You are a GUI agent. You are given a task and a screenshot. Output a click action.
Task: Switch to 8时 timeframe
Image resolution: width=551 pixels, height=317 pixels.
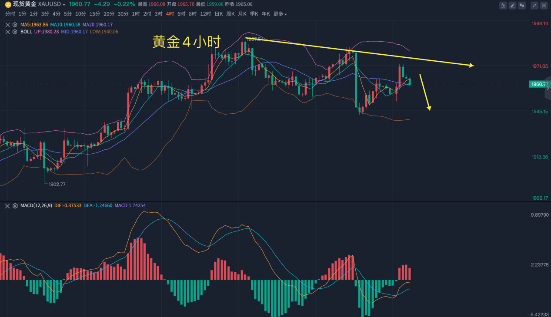pos(193,14)
